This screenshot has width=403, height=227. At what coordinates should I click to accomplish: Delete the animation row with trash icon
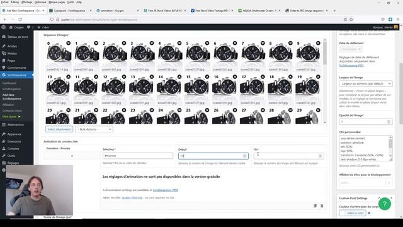pyautogui.click(x=322, y=206)
